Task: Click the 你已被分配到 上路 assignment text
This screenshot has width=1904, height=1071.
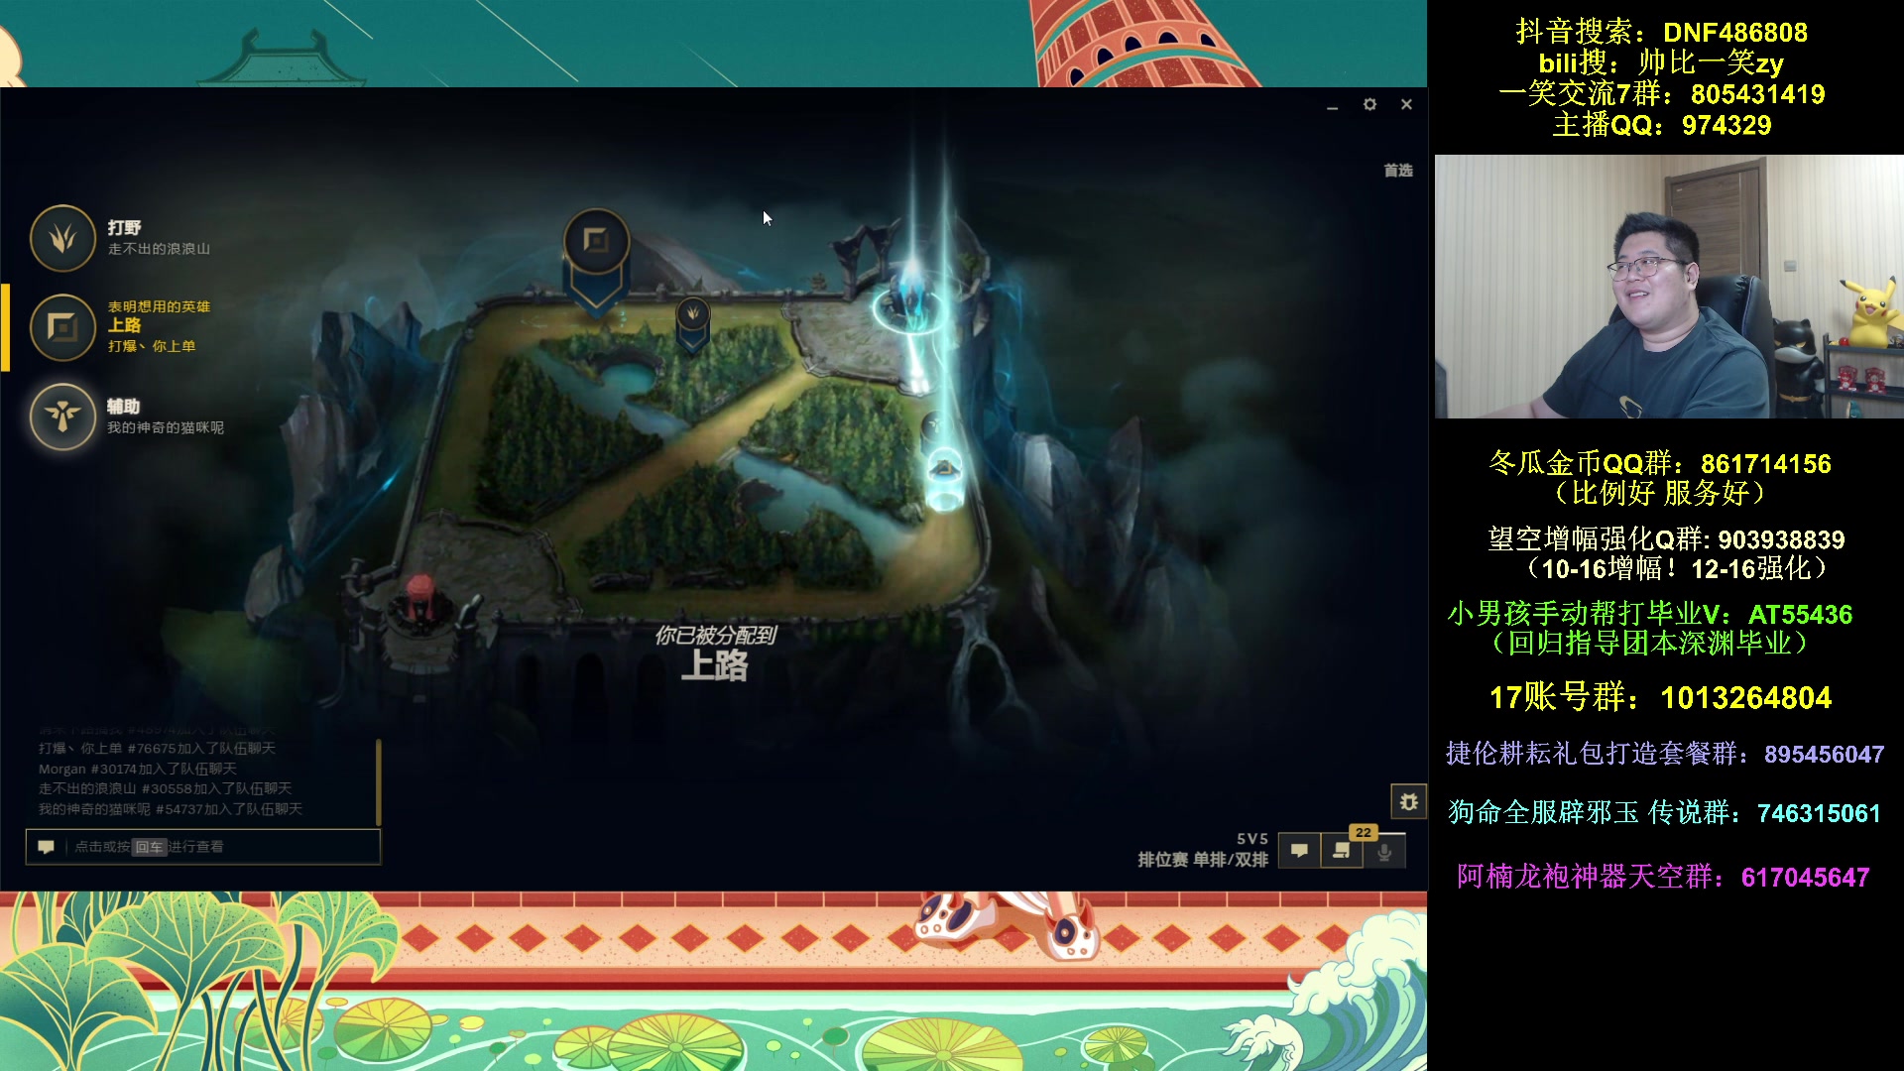Action: [x=715, y=654]
